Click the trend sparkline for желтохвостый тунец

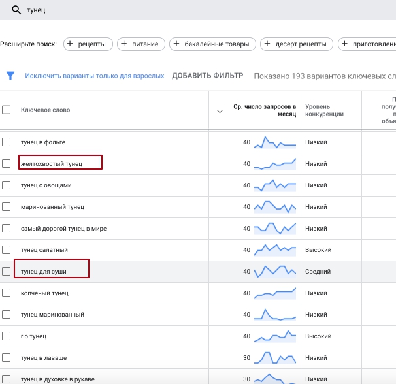[275, 164]
